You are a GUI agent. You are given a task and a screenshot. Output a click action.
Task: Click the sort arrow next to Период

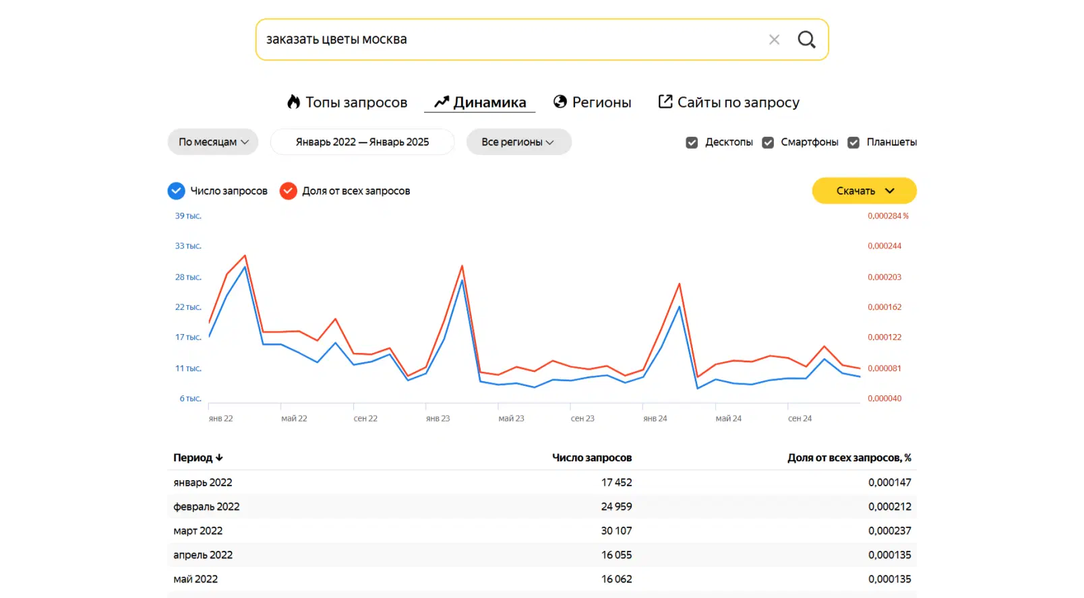click(x=219, y=458)
